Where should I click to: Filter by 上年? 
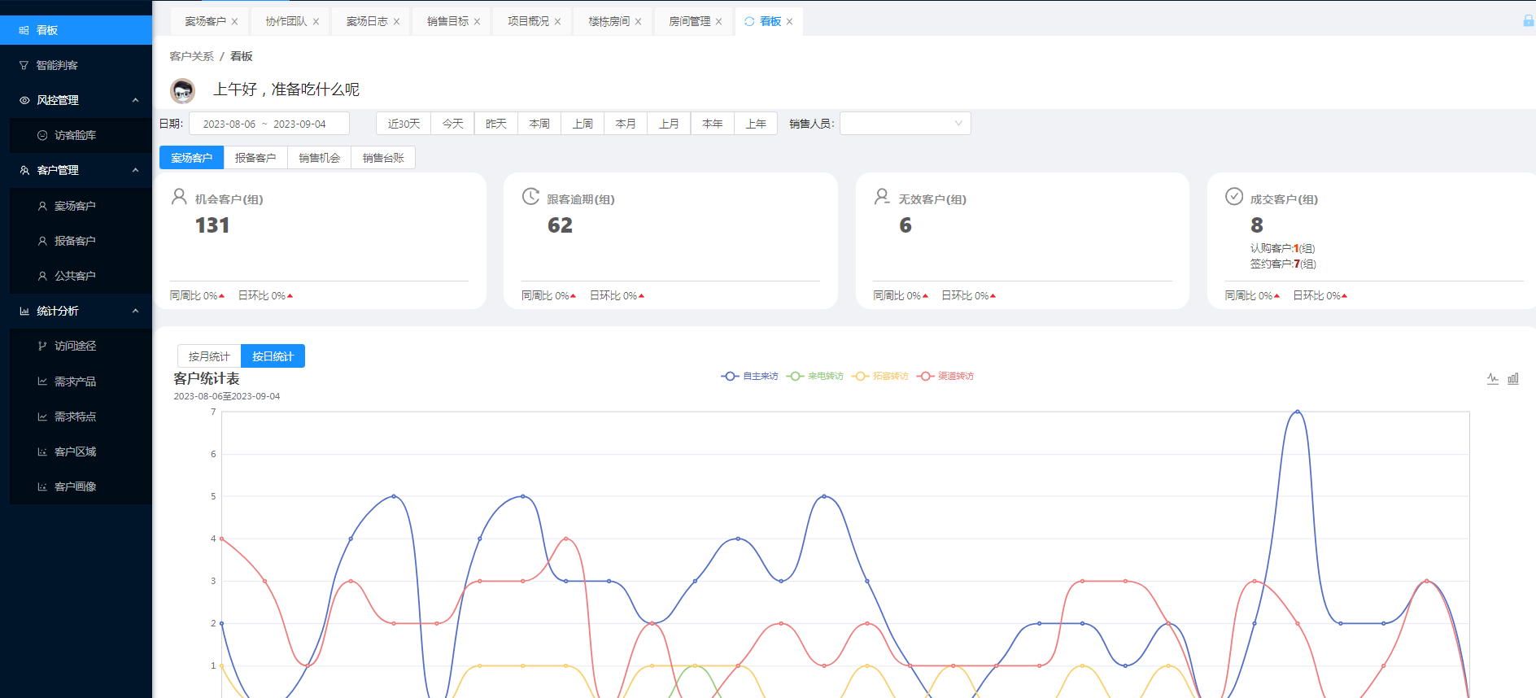[756, 124]
